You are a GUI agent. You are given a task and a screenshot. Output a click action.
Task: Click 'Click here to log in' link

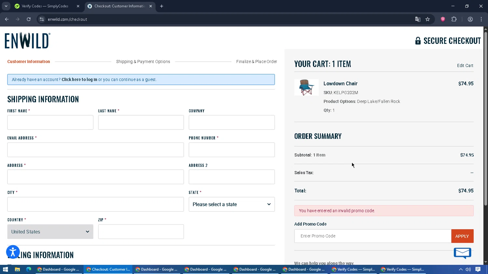[79, 80]
